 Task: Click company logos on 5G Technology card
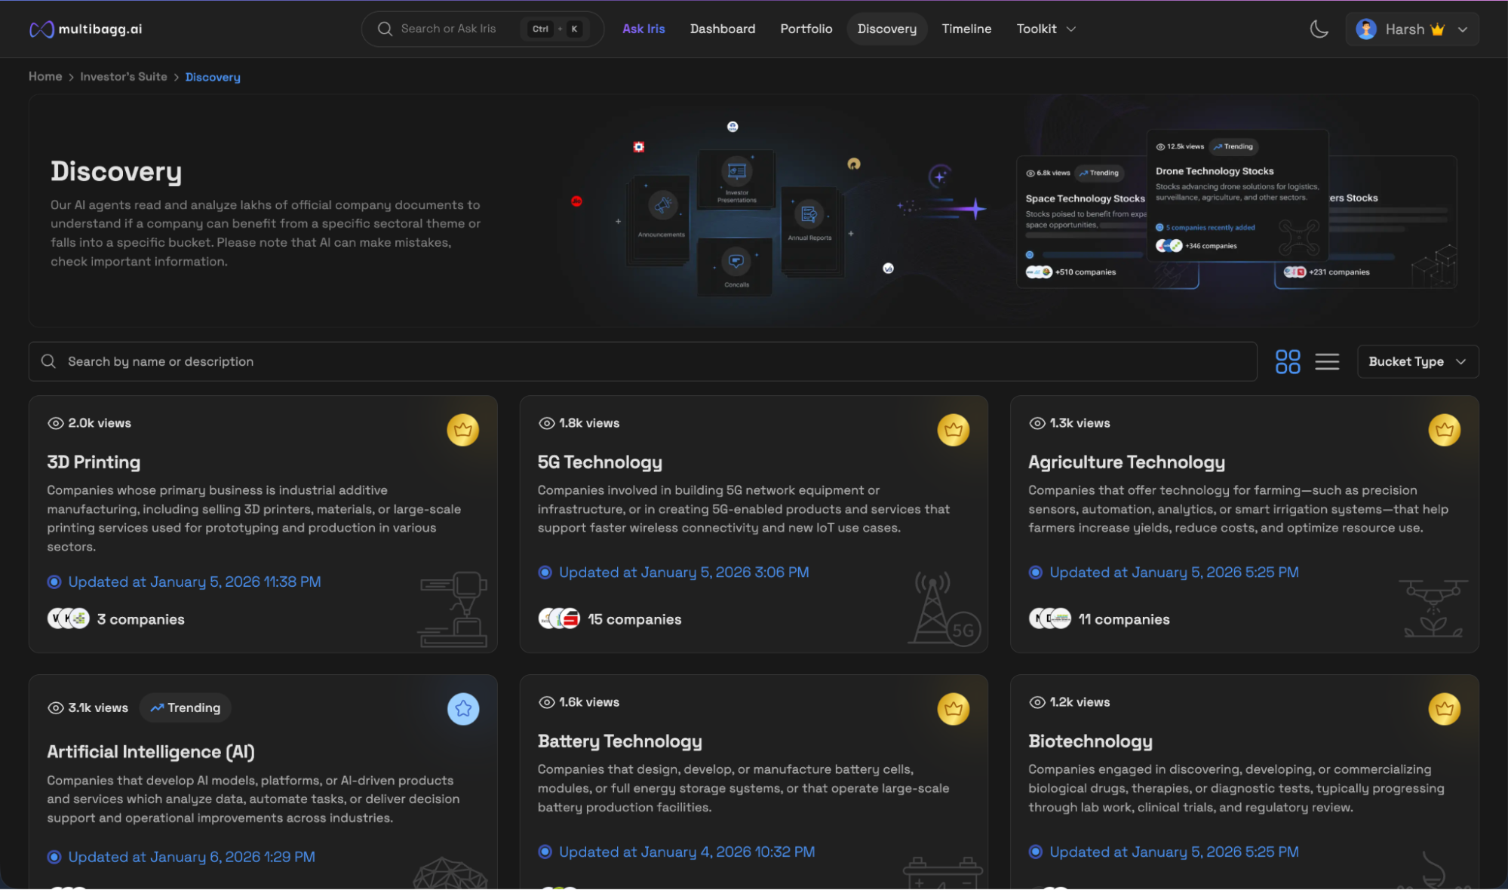[x=559, y=619]
